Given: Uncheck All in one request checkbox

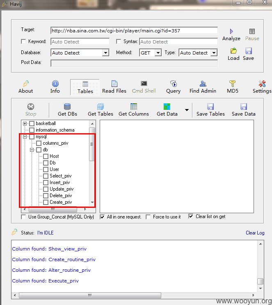Looking at the screenshot, I should point(102,217).
